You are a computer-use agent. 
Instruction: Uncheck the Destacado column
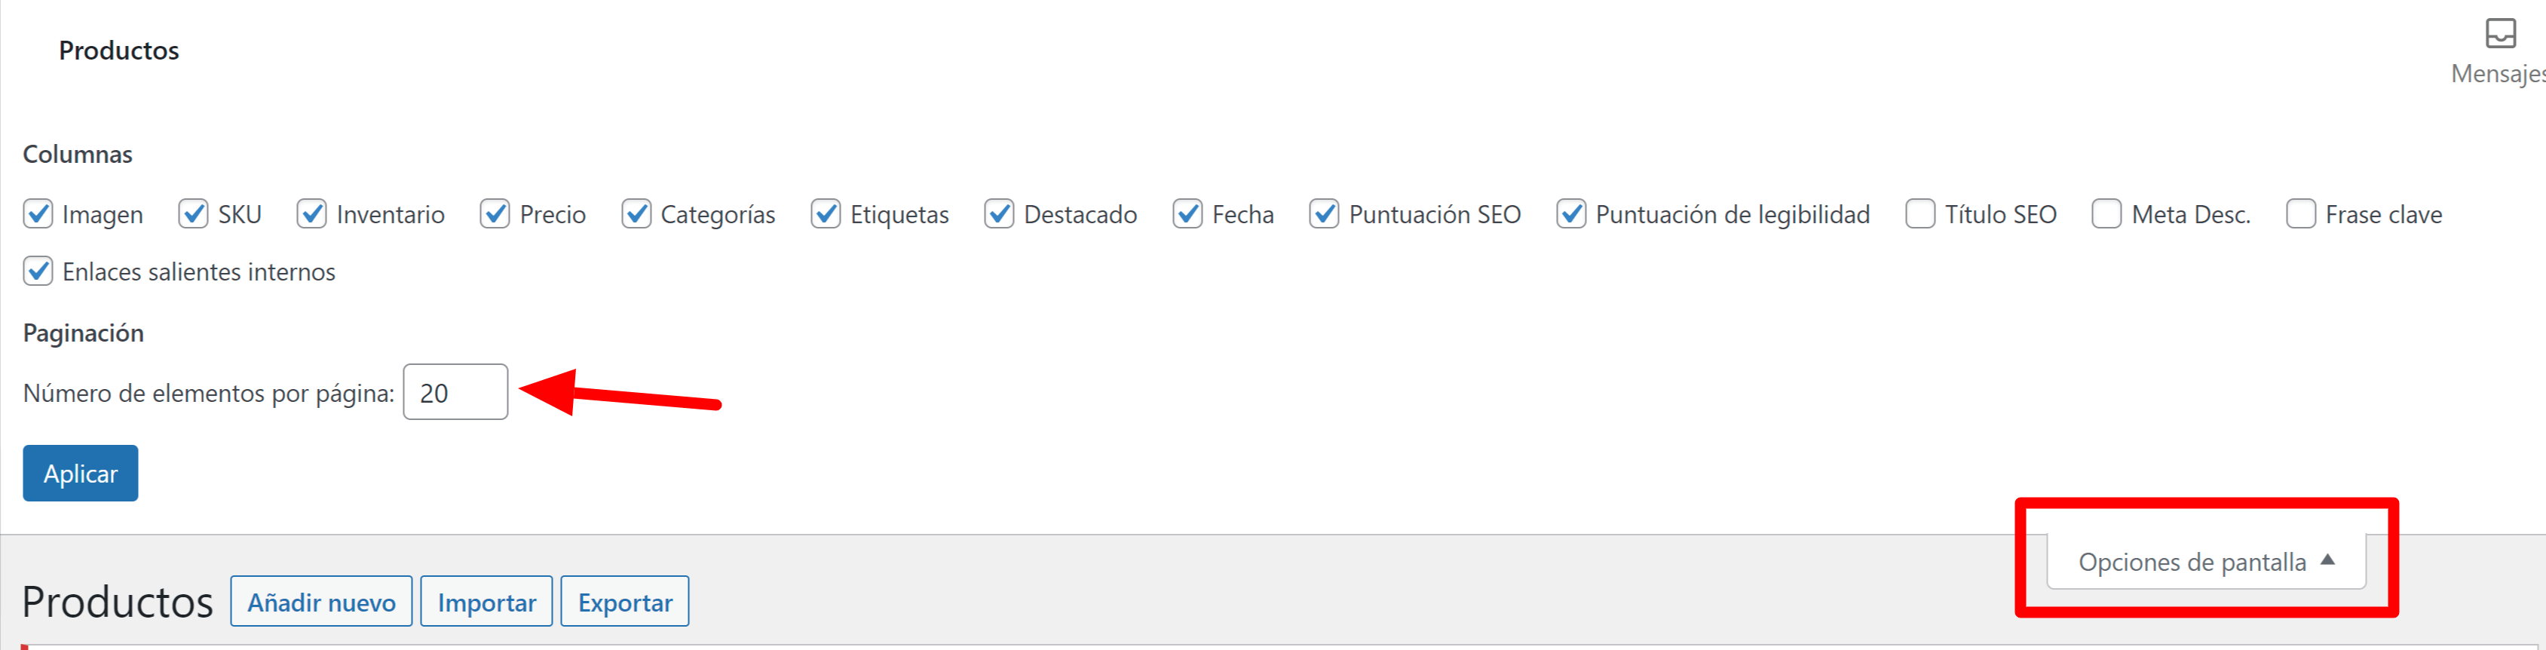pyautogui.click(x=999, y=213)
